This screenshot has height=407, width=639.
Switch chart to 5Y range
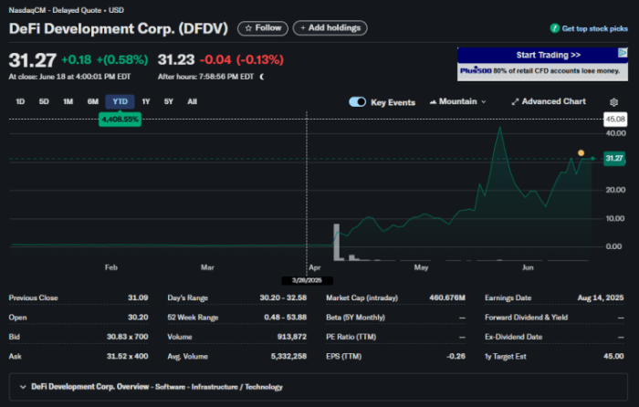click(x=168, y=101)
